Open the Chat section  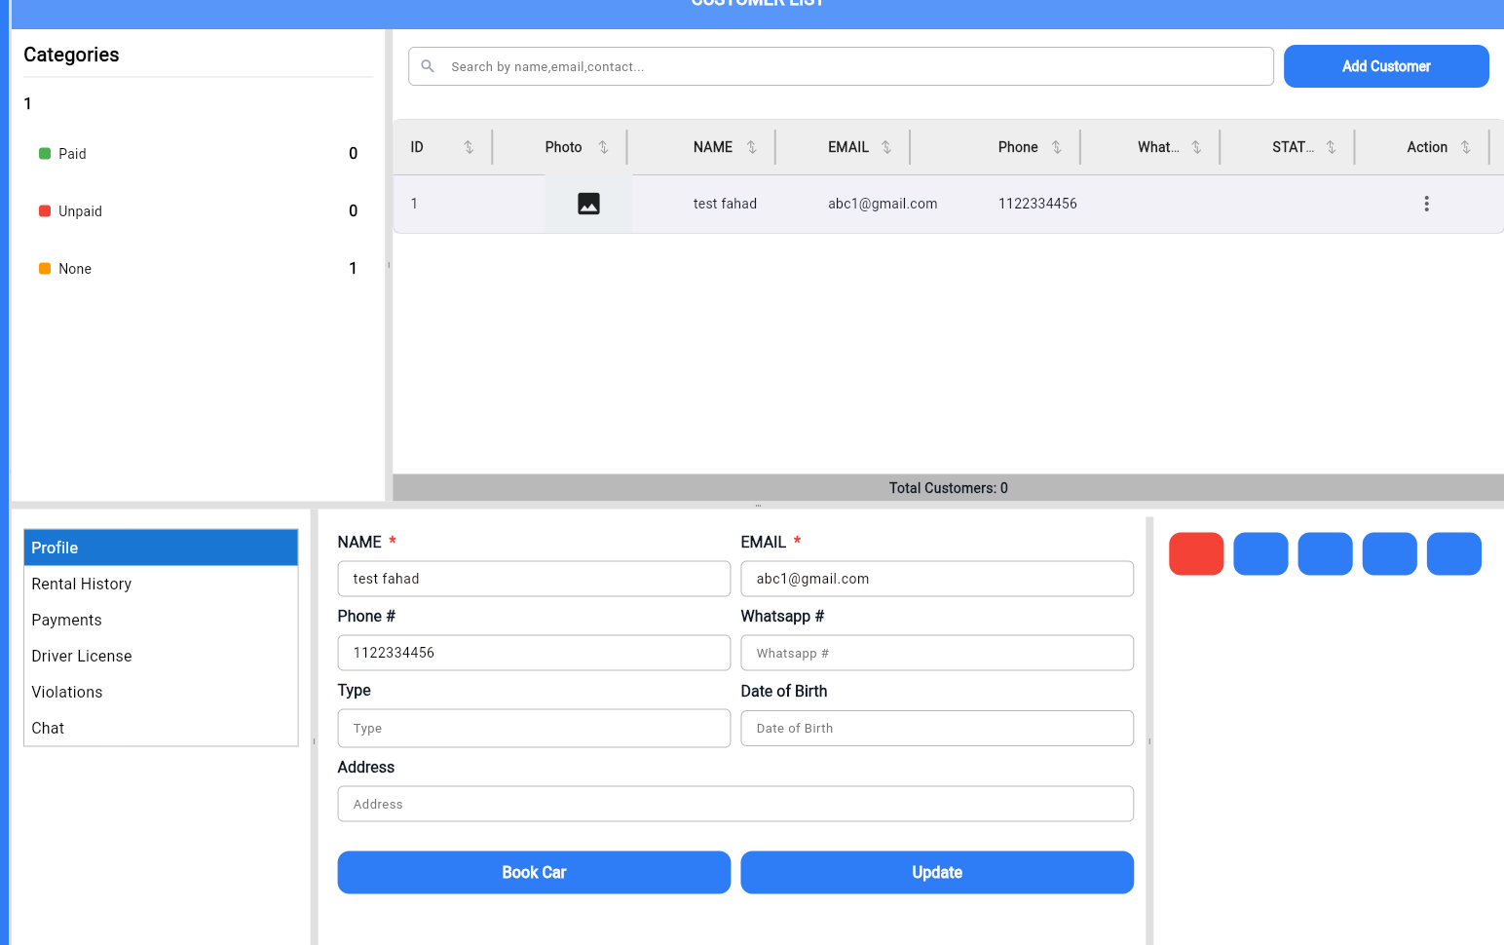tap(48, 728)
